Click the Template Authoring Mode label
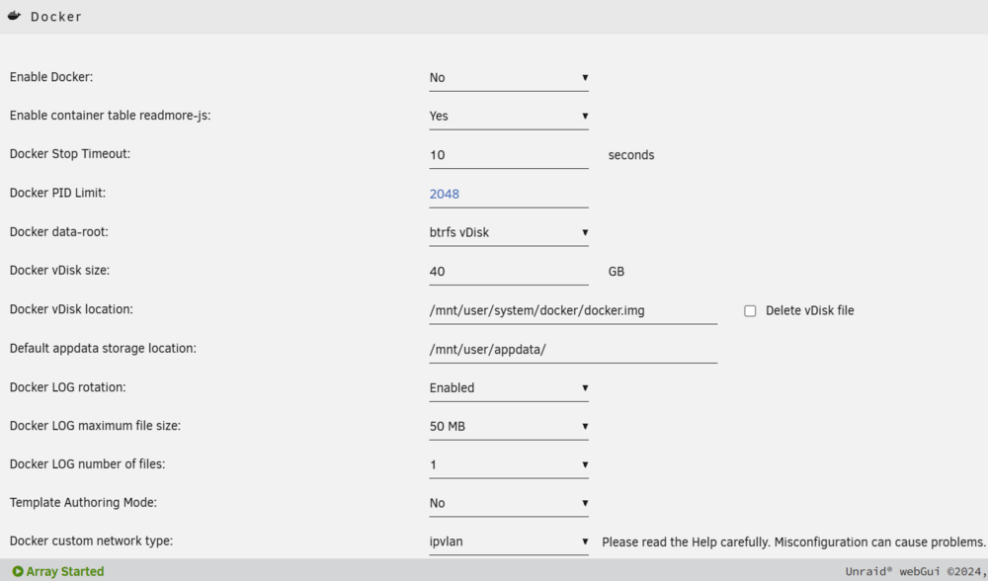This screenshot has height=581, width=988. pos(83,503)
